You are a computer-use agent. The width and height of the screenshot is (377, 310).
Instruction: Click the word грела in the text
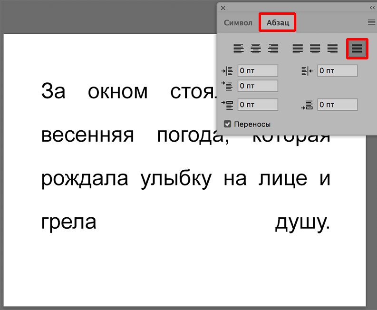coord(69,223)
